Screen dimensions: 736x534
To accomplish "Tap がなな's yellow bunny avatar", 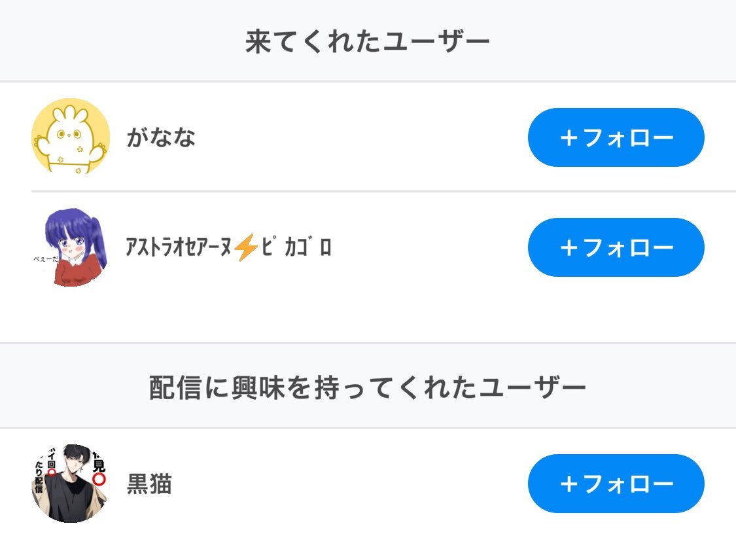I will (x=71, y=137).
